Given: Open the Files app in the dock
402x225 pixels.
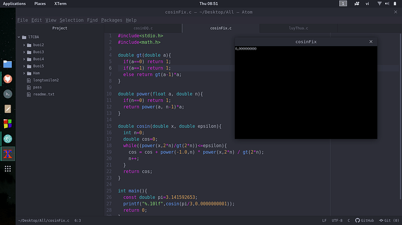Looking at the screenshot, I should pos(8,64).
